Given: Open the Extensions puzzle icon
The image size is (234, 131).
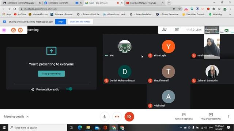Looking at the screenshot, I should pos(214,9).
